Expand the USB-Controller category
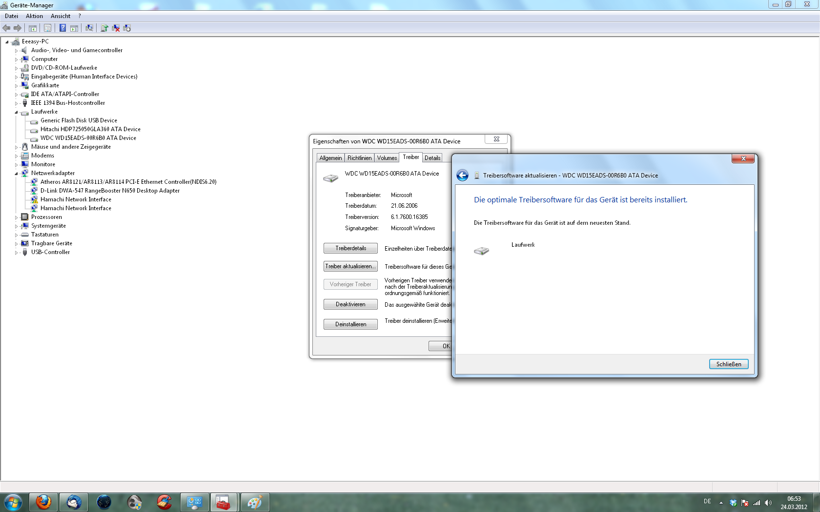 16,253
